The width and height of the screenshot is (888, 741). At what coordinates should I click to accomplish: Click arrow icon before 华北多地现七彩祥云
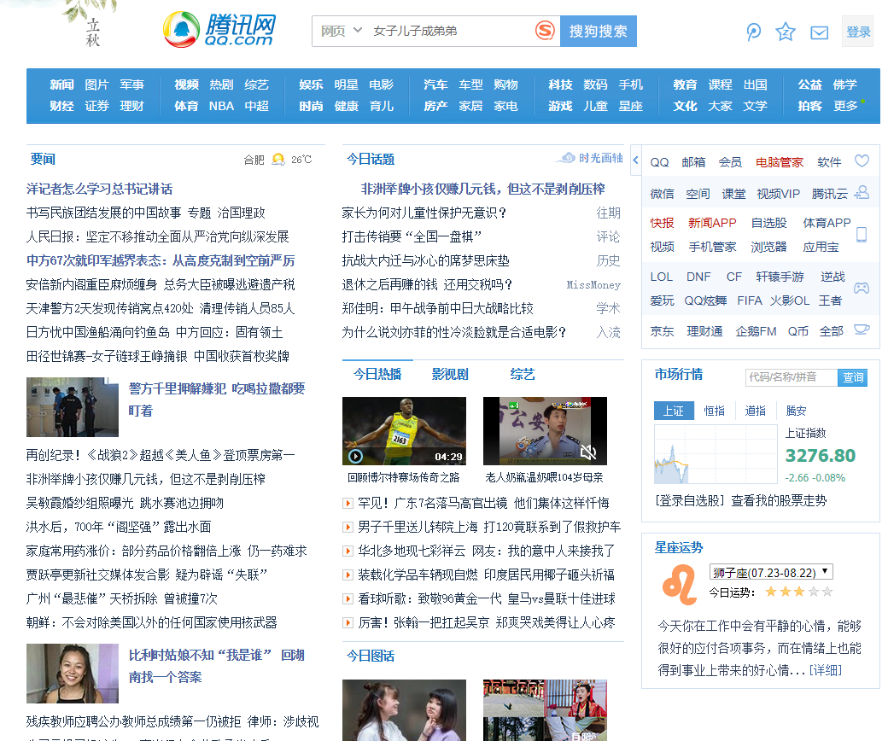[348, 551]
